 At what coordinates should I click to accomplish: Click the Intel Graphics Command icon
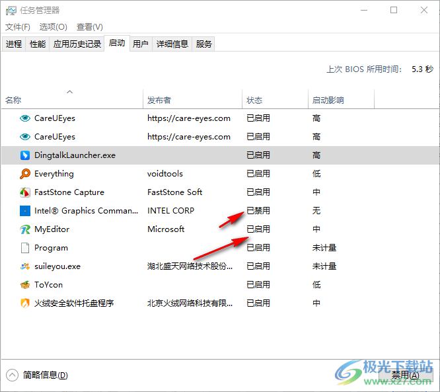(25, 211)
